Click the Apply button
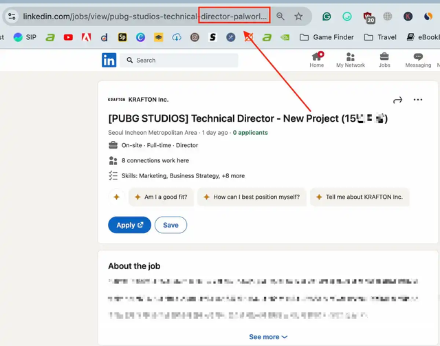 coord(129,225)
